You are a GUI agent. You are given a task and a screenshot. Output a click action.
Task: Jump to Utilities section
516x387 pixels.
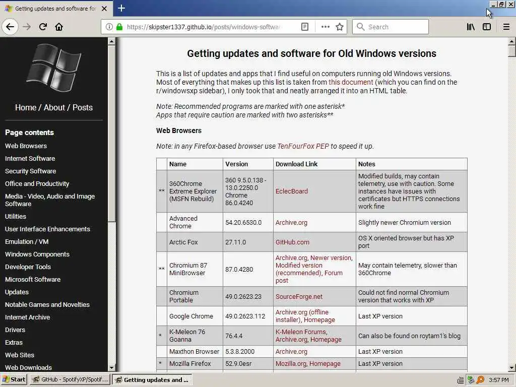16,217
